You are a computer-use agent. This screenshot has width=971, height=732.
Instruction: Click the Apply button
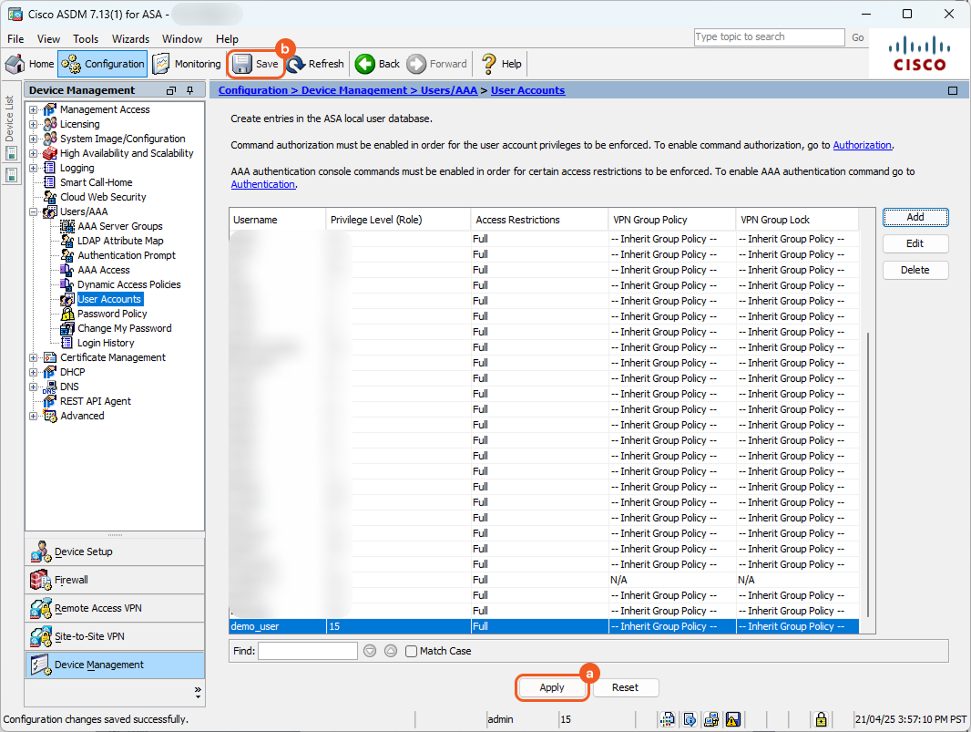click(552, 687)
